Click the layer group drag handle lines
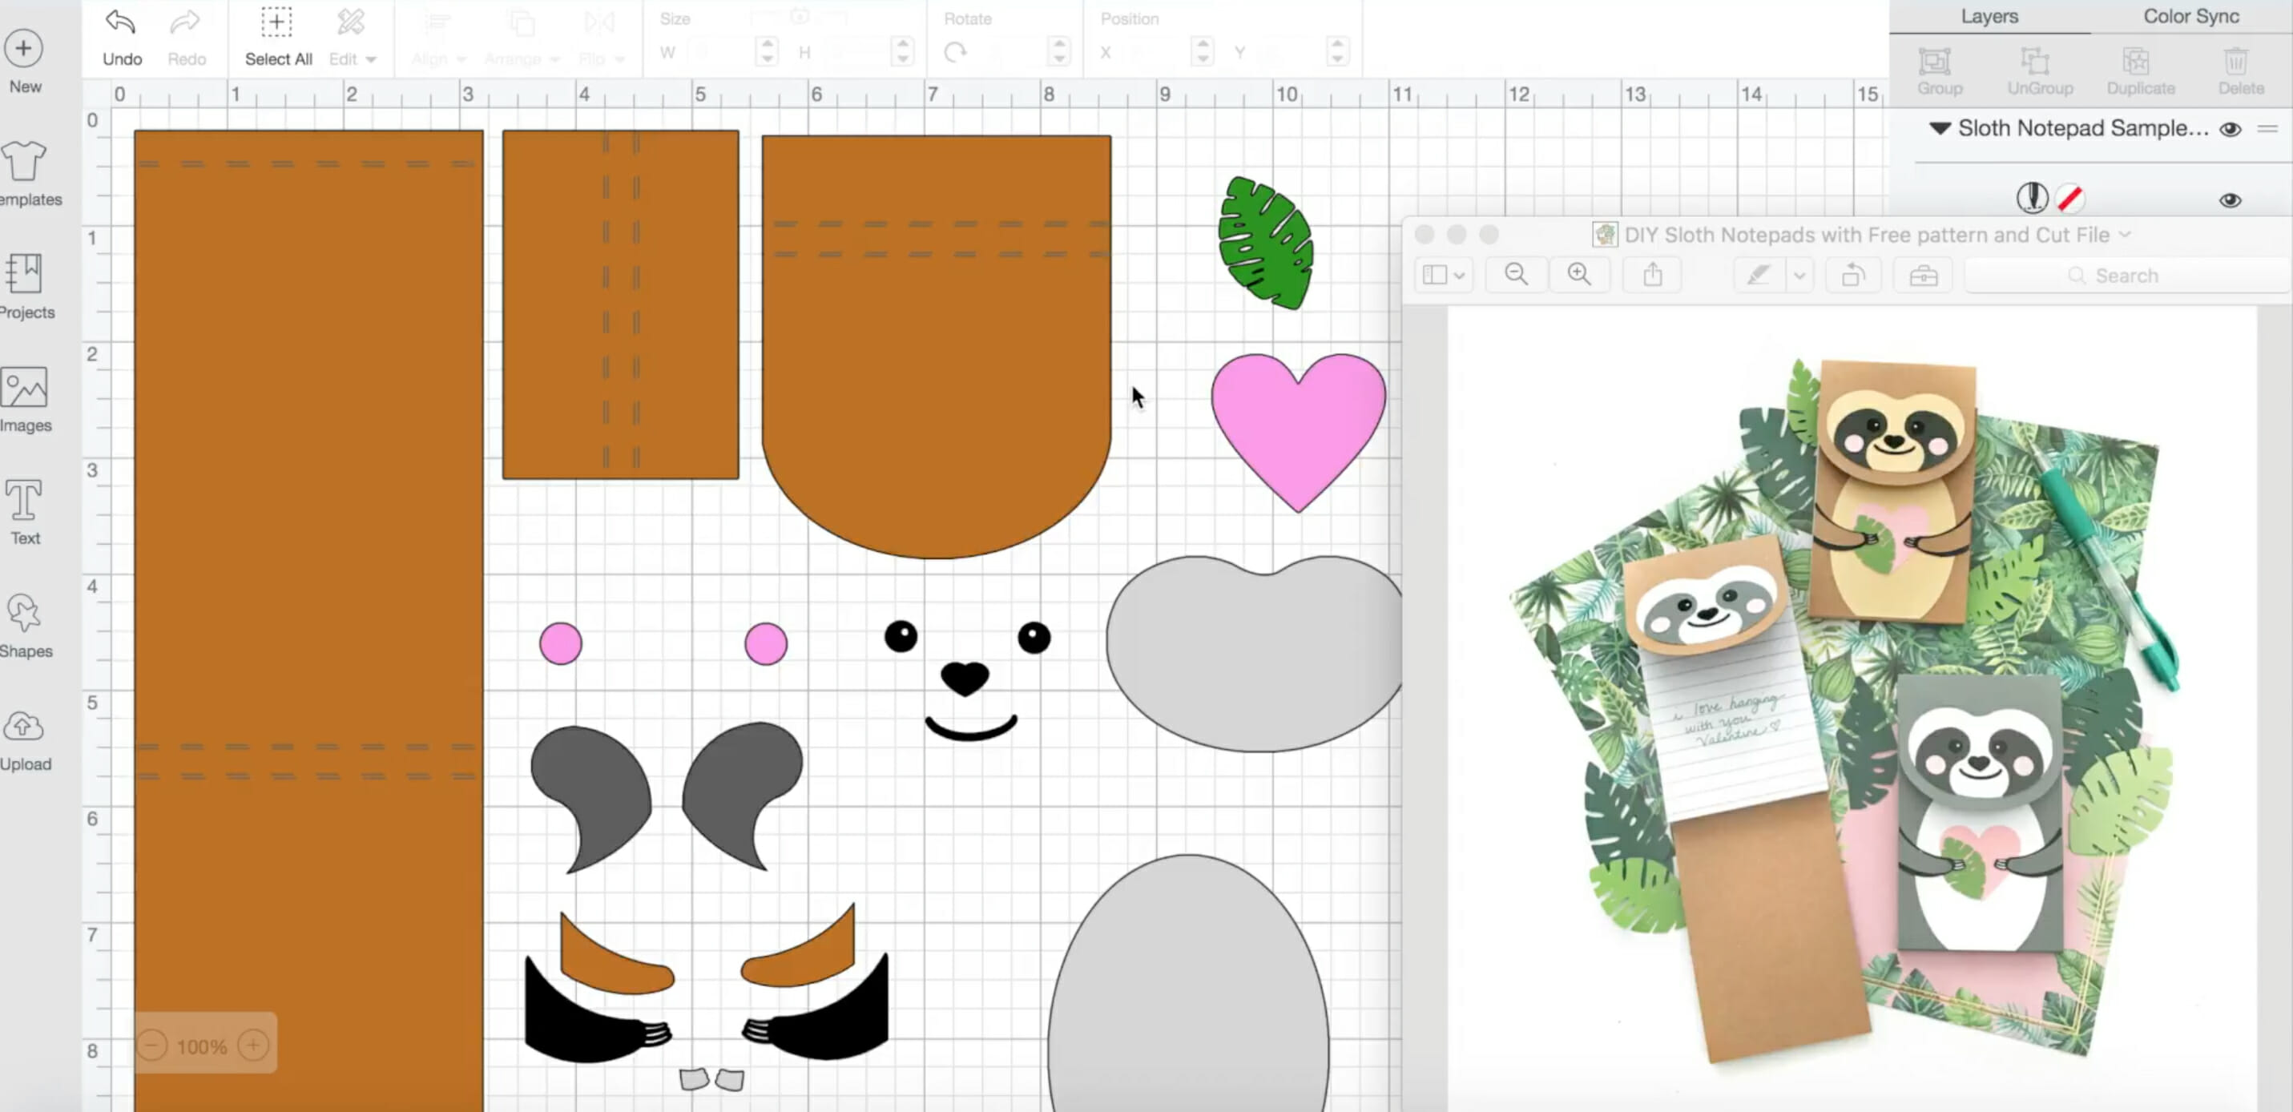Screen dimensions: 2293x1112 click(2267, 129)
